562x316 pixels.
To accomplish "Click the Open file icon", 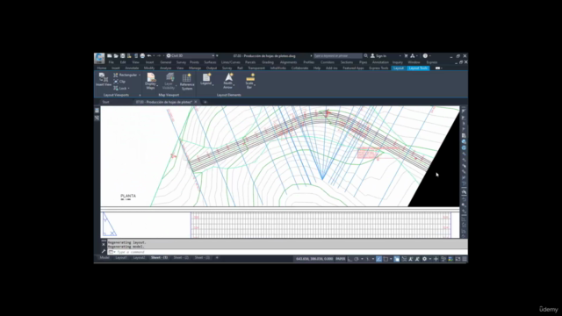I will coord(116,56).
